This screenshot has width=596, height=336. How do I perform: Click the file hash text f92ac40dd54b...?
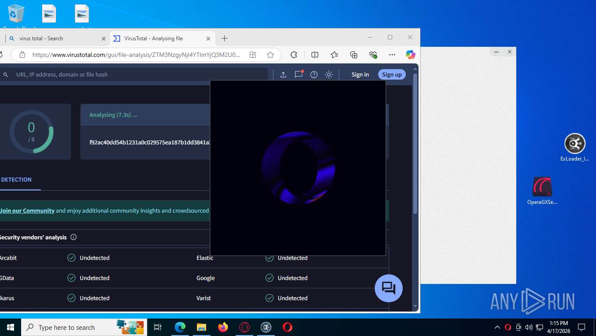click(150, 142)
